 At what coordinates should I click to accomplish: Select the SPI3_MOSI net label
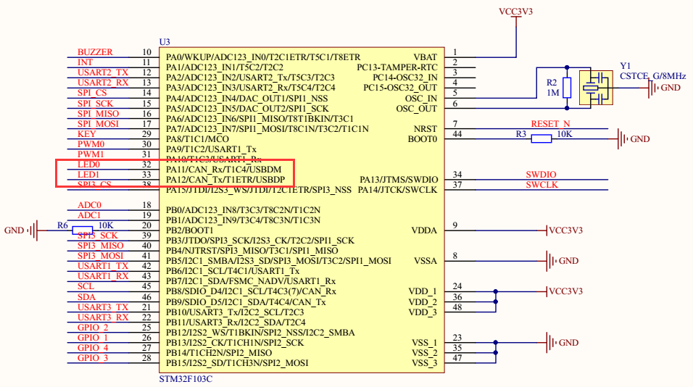(101, 256)
